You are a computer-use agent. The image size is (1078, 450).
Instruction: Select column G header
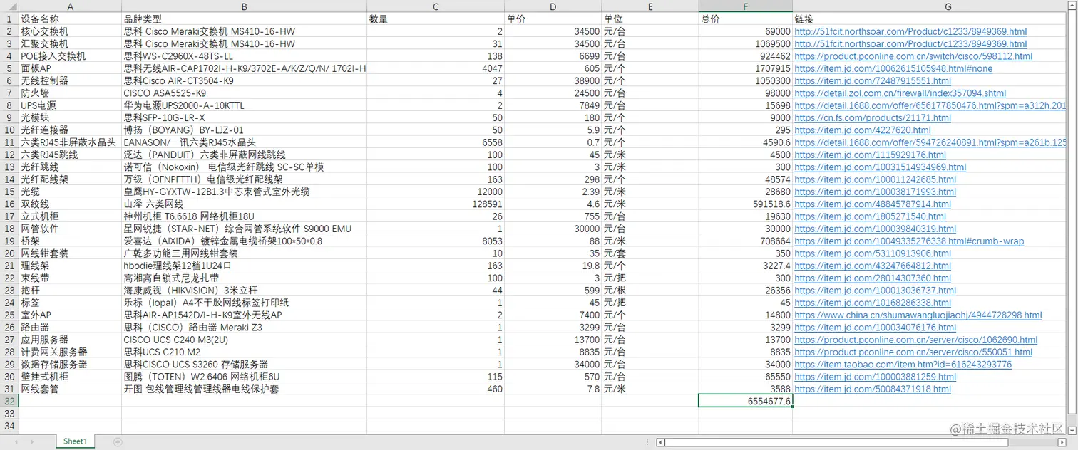[x=930, y=6]
